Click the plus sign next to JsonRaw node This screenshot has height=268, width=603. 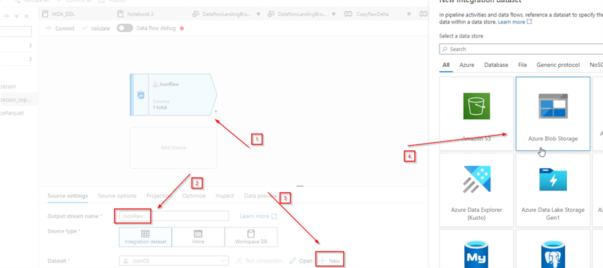pos(216,112)
